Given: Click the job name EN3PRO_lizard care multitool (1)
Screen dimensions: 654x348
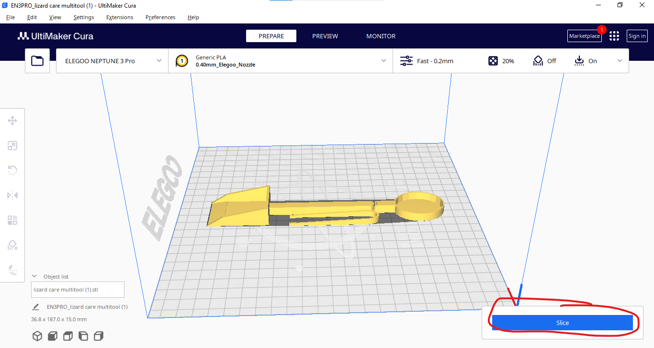Looking at the screenshot, I should [87, 307].
